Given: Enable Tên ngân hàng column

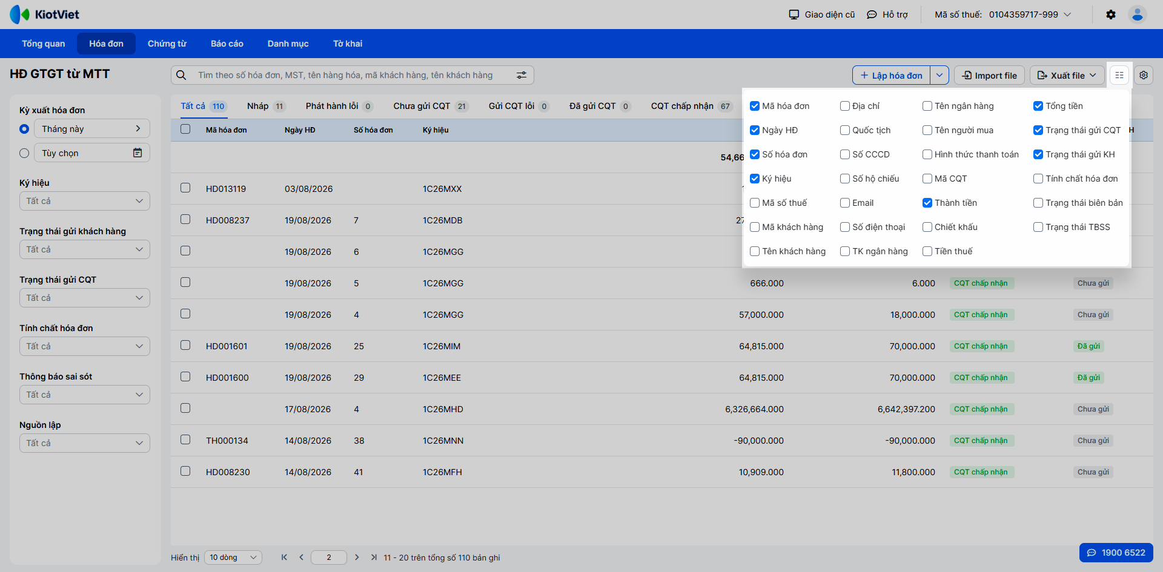Looking at the screenshot, I should click(x=927, y=106).
